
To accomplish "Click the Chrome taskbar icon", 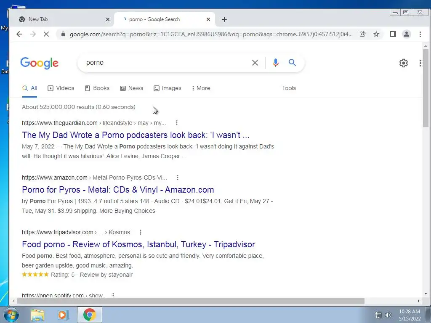I will (x=89, y=315).
